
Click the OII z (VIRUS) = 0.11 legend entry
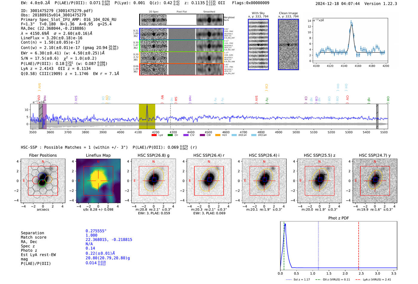332,280
